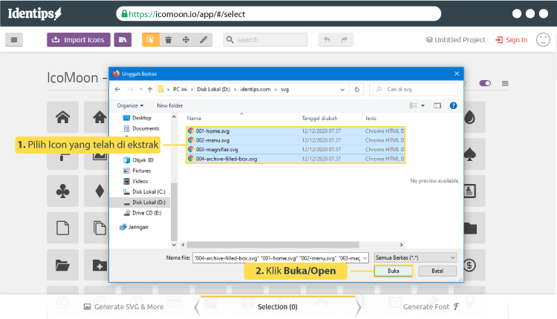Image resolution: width=557 pixels, height=319 pixels.
Task: Open the view options dropdown arrow
Action: click(423, 105)
